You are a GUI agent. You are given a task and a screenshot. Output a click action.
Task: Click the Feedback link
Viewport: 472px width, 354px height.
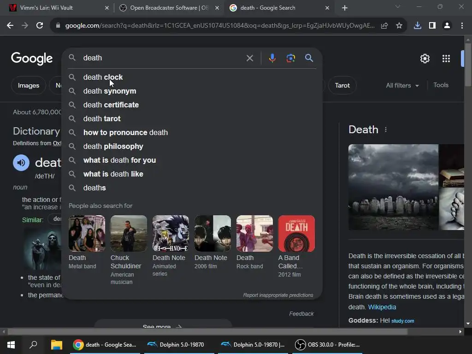[x=301, y=314]
